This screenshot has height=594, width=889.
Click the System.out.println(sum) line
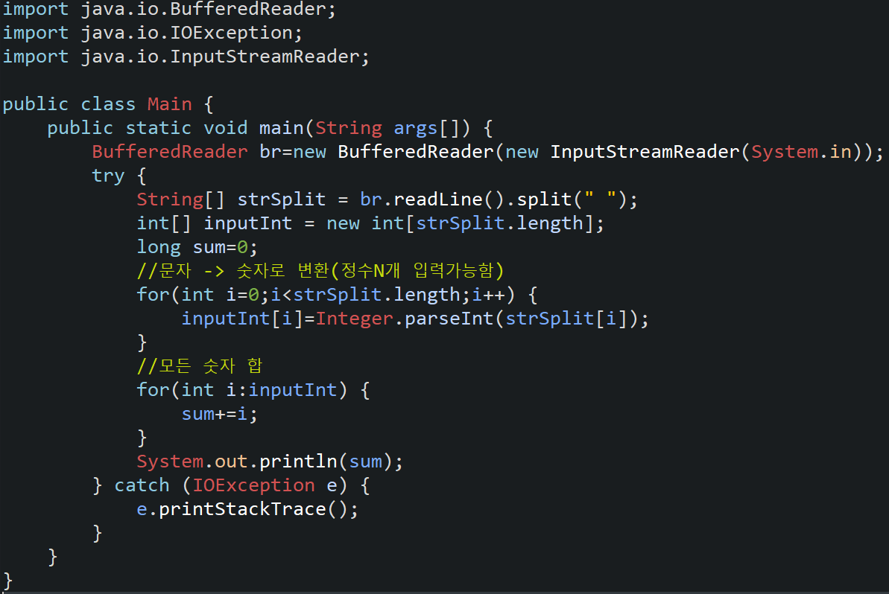pyautogui.click(x=270, y=462)
